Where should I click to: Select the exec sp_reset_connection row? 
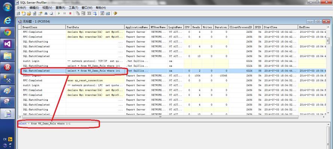174,80
